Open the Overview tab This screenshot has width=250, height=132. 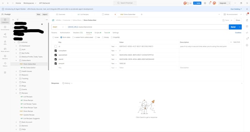pyautogui.click(x=61, y=14)
